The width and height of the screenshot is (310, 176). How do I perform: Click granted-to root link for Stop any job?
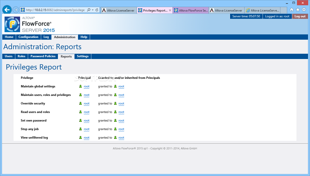pos(121,129)
